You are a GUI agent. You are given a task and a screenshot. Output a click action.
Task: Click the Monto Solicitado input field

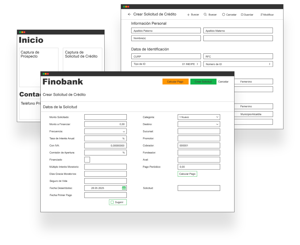click(x=105, y=117)
